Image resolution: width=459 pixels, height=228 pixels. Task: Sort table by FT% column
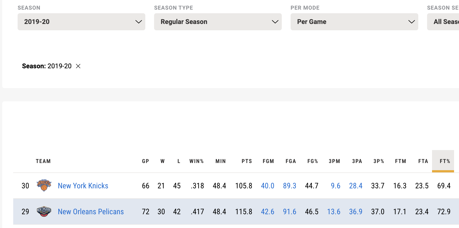(x=445, y=161)
